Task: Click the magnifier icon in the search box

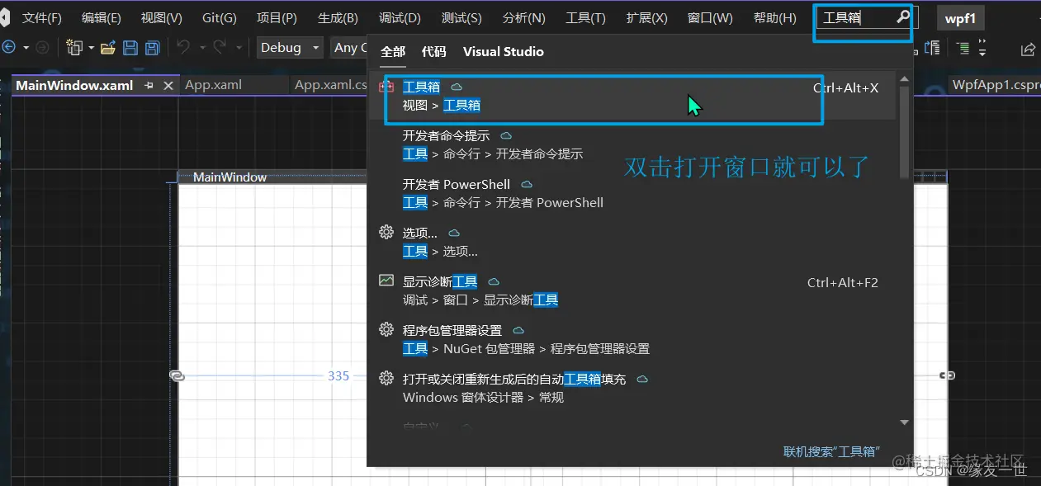Action: tap(903, 16)
